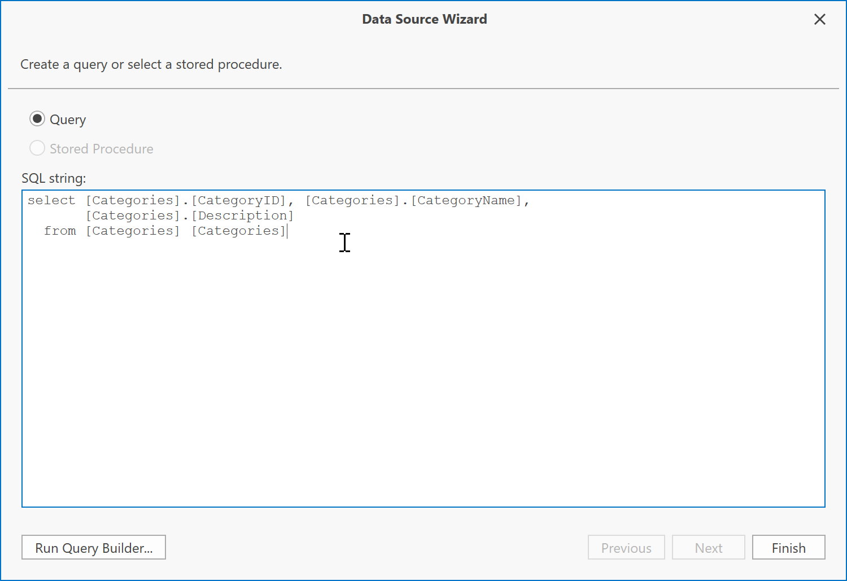Click the last [Categories] alias in SQL
This screenshot has height=581, width=847.
coord(239,231)
